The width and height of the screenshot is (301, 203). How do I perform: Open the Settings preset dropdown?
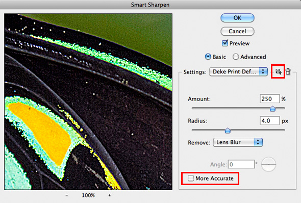coord(238,72)
